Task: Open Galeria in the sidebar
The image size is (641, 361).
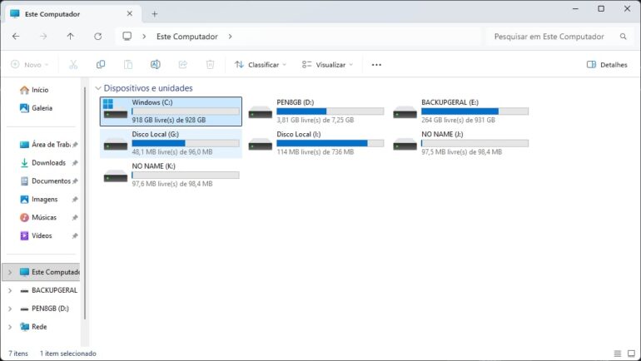Action: coord(42,108)
